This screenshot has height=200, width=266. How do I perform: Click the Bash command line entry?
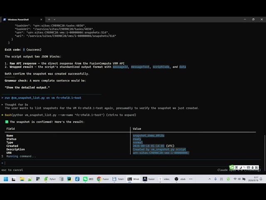click(69, 115)
